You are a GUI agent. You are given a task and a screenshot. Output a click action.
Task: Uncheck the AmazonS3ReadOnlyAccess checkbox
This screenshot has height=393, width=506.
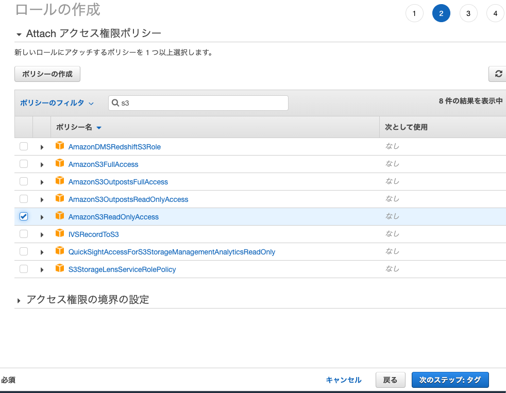tap(24, 216)
